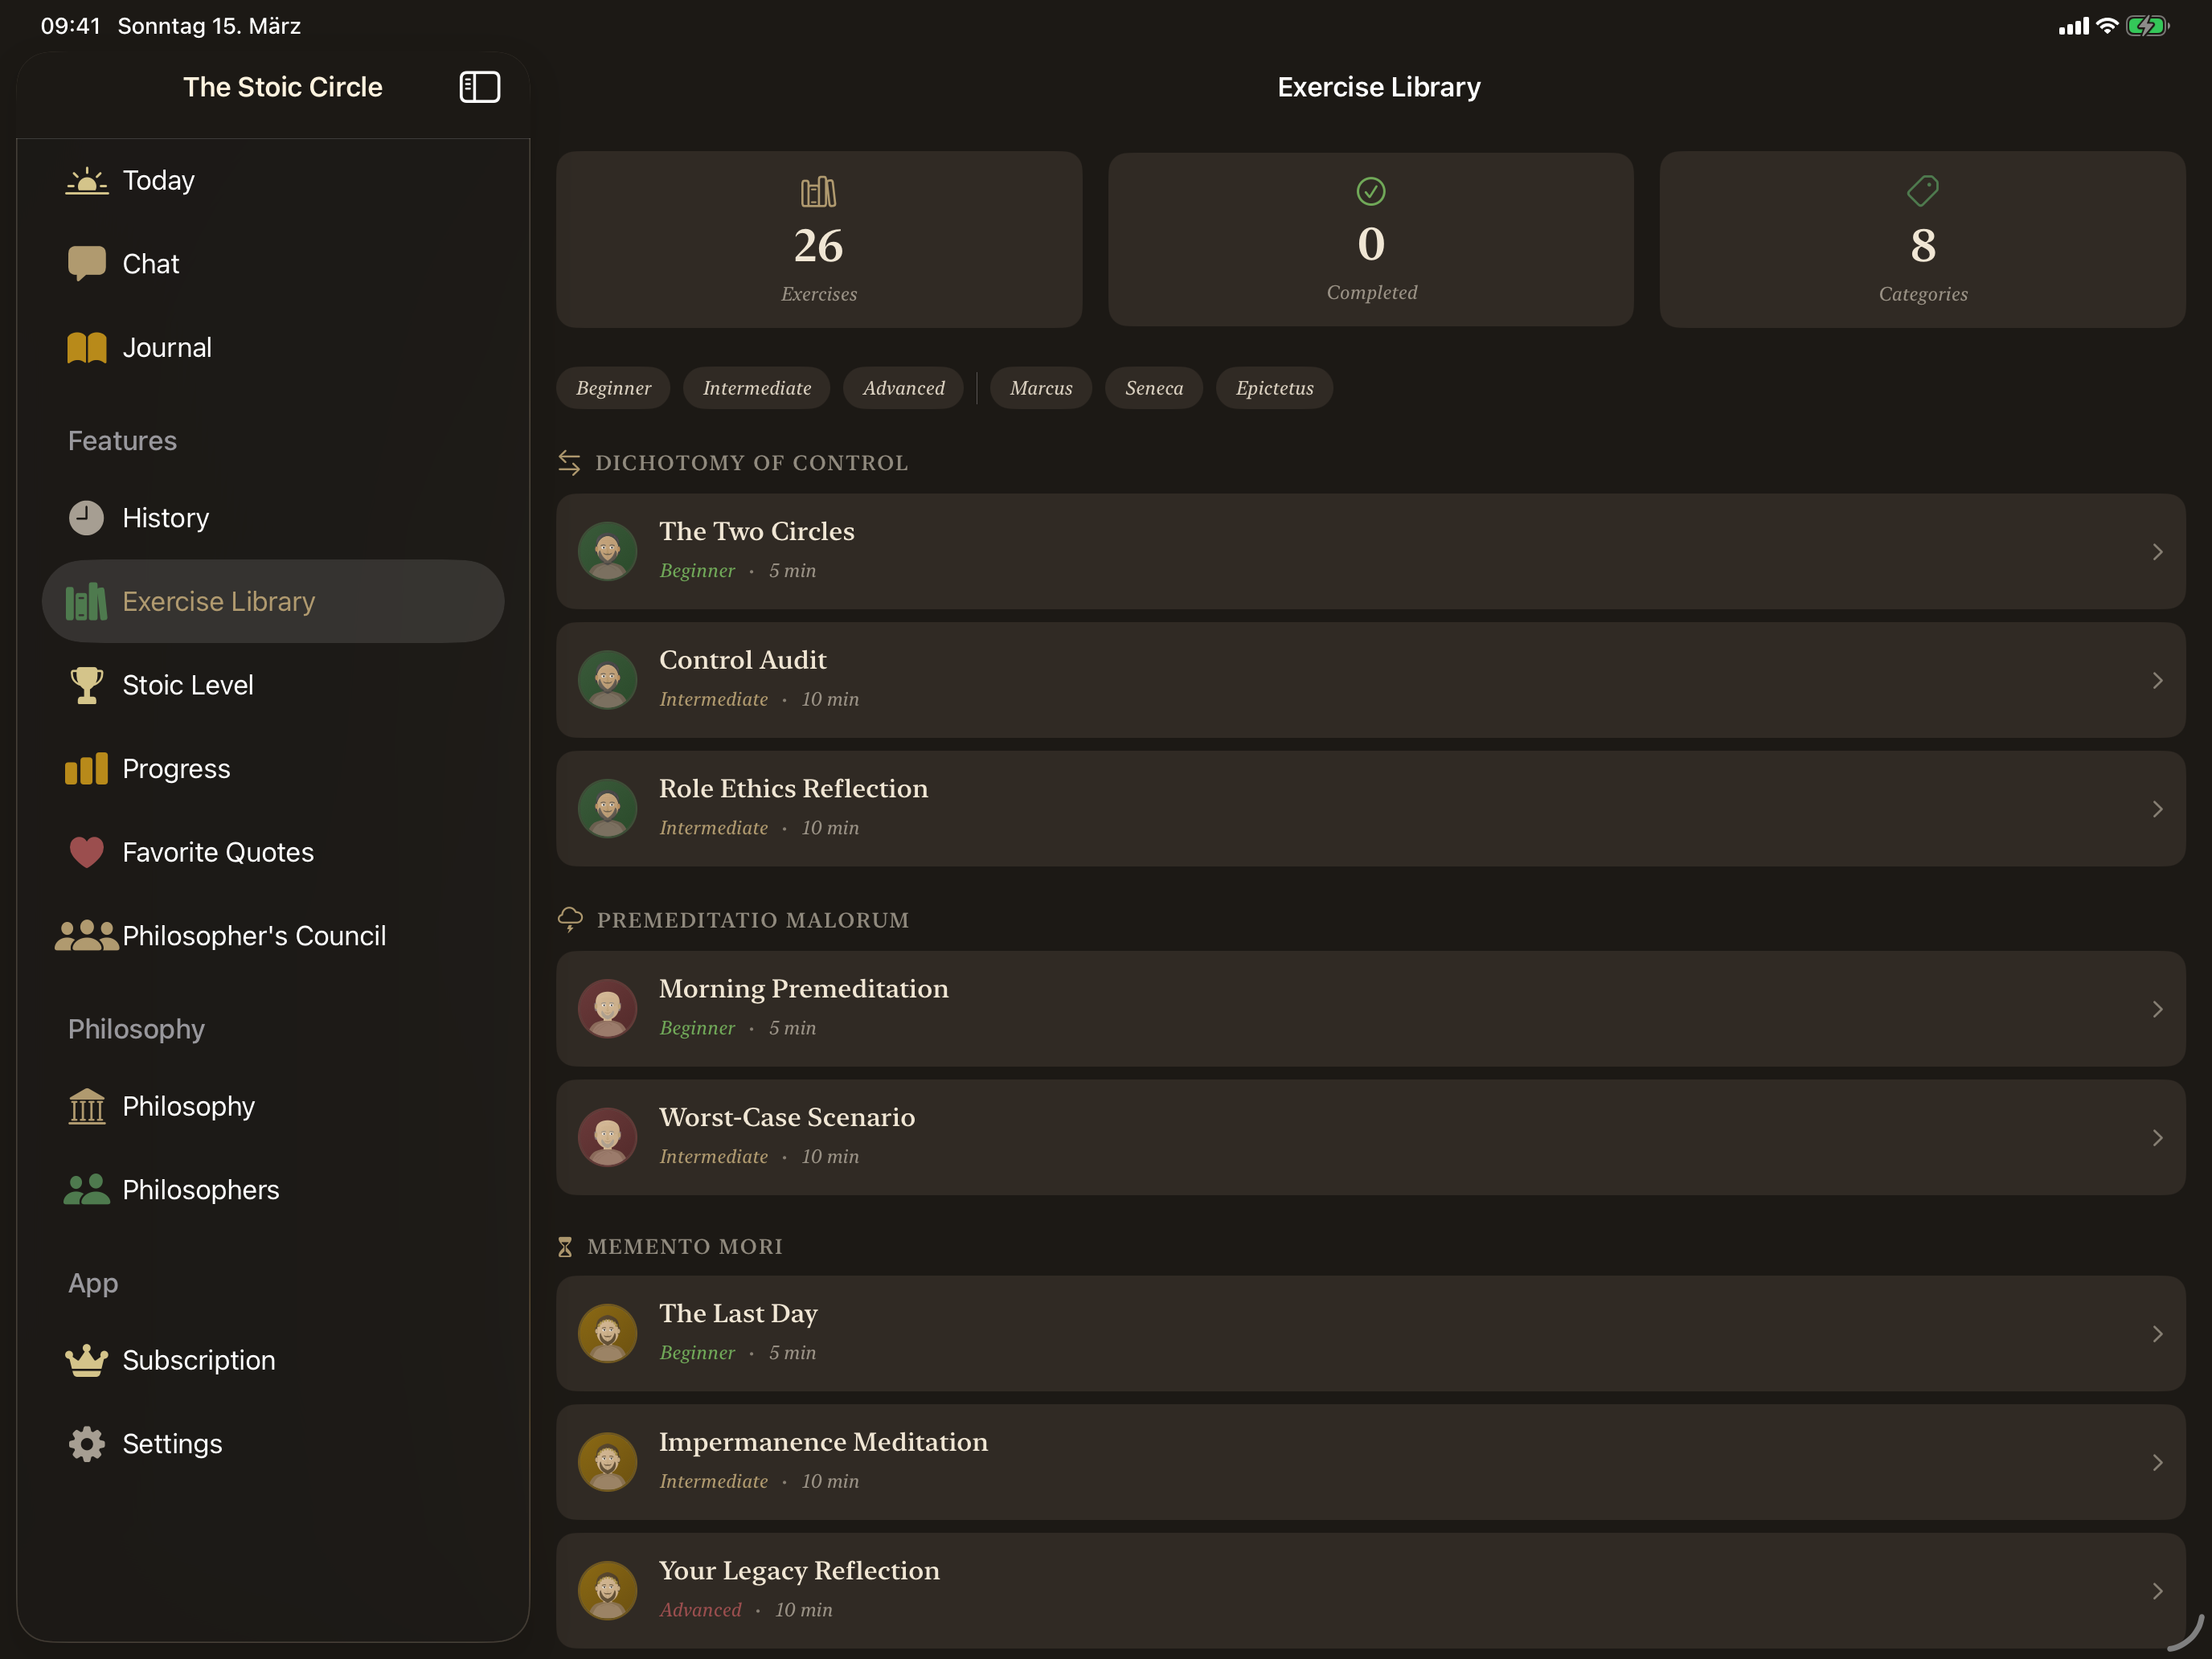
Task: Open Control Audit via its chevron
Action: click(x=2157, y=681)
